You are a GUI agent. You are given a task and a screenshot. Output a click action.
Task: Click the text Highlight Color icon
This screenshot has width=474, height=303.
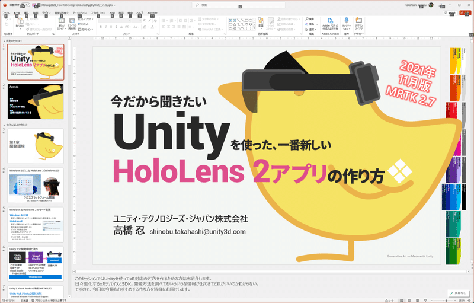[x=144, y=27]
